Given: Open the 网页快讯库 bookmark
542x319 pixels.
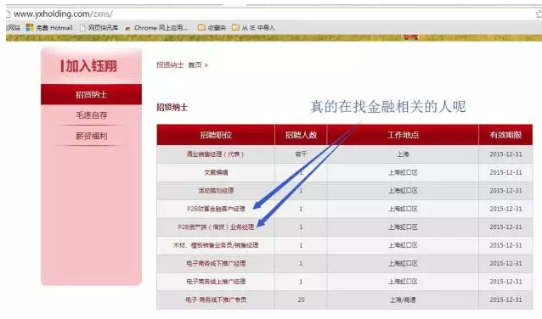Looking at the screenshot, I should 99,28.
